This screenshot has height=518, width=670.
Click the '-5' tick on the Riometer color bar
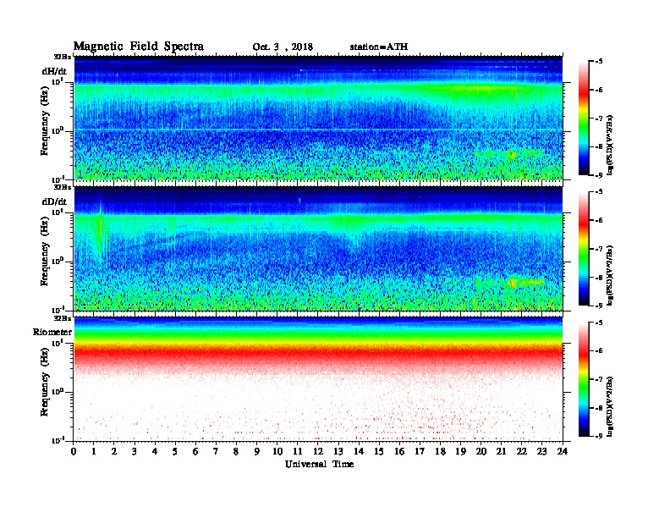[599, 323]
